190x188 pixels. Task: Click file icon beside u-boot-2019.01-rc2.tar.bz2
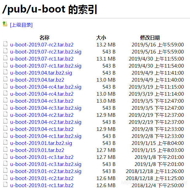(5, 177)
